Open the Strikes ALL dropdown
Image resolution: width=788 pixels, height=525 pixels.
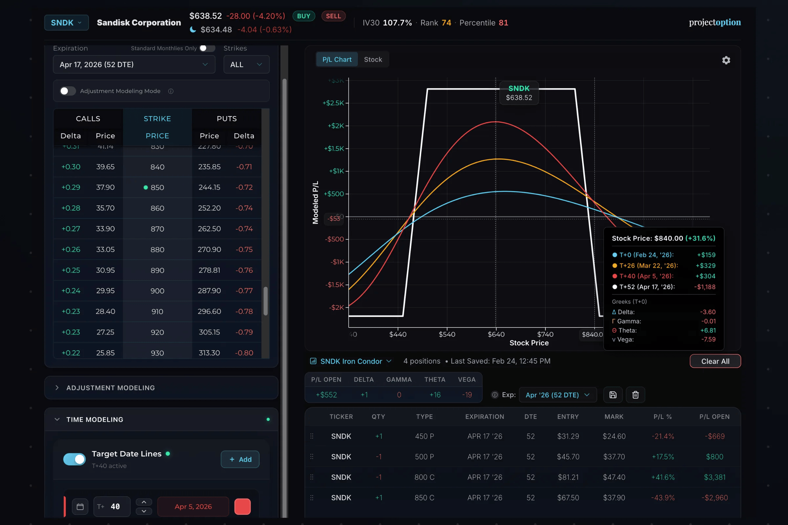point(246,64)
